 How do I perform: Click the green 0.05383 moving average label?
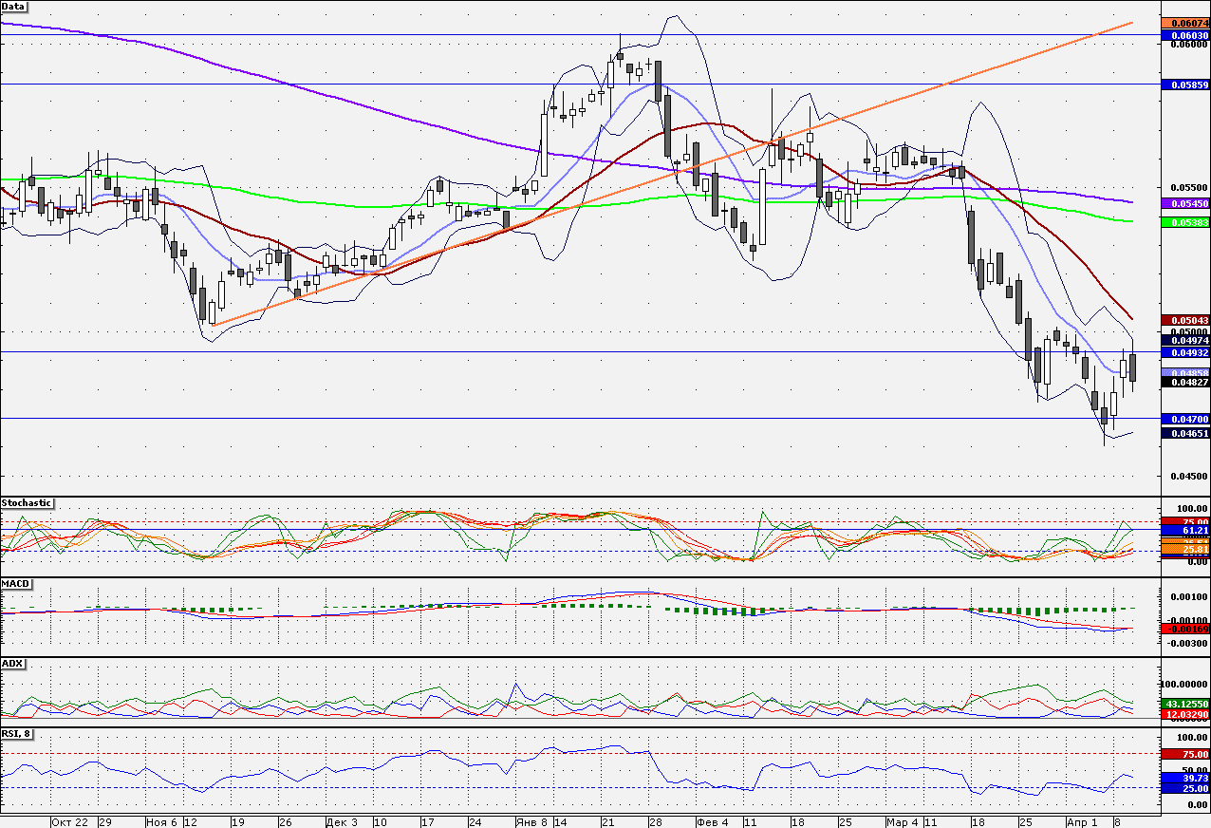(x=1185, y=222)
